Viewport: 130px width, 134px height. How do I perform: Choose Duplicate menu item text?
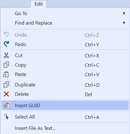pos(25,85)
